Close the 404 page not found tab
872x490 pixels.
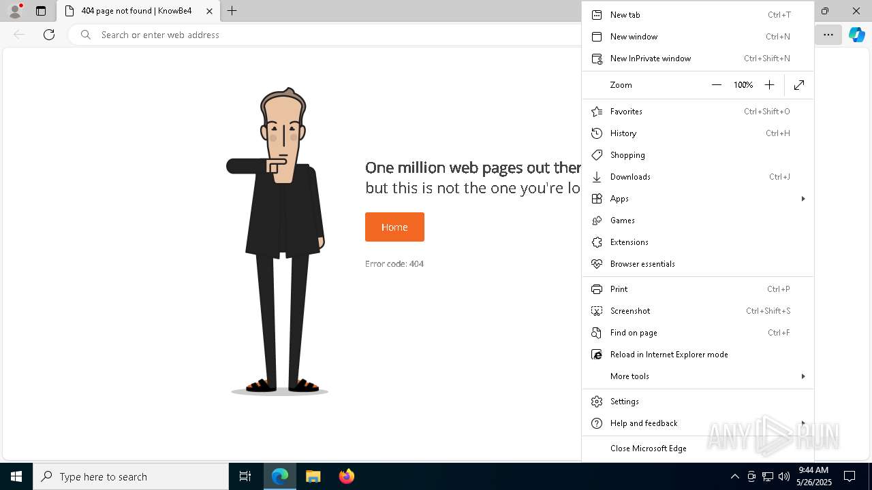[x=209, y=11]
